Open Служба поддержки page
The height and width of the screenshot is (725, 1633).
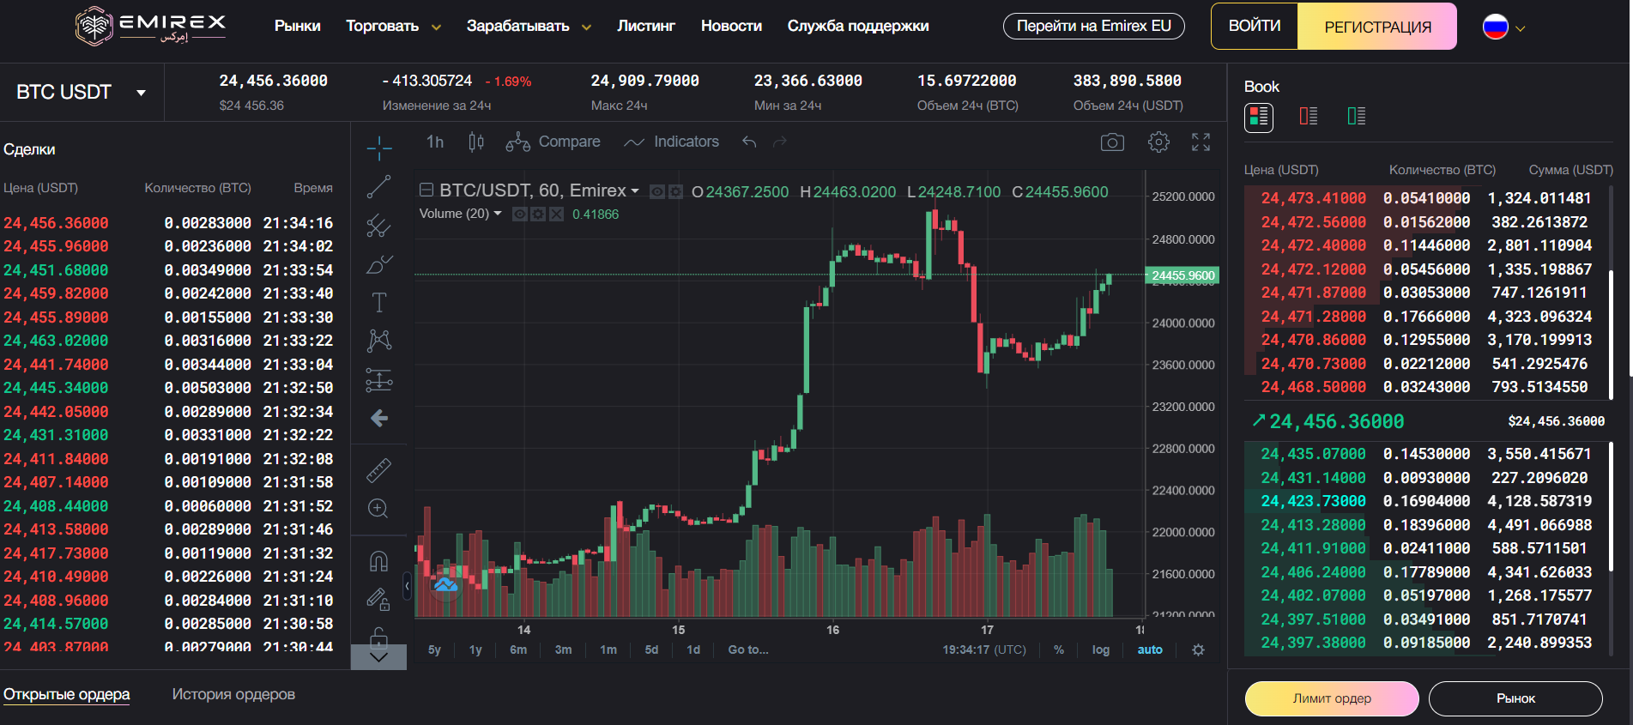(858, 26)
